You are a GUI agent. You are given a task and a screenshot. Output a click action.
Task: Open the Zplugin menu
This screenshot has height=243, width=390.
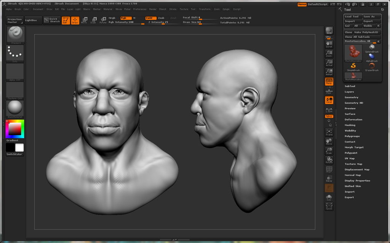coord(226,9)
